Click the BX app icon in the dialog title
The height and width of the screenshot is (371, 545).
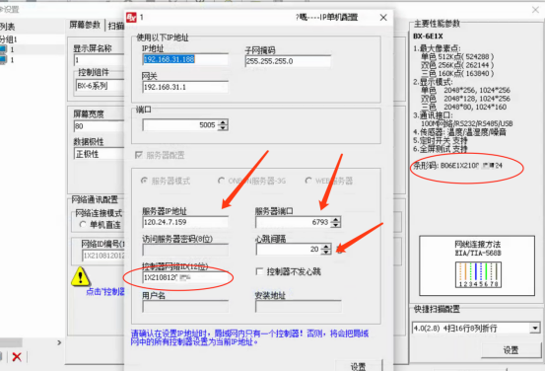pos(131,17)
